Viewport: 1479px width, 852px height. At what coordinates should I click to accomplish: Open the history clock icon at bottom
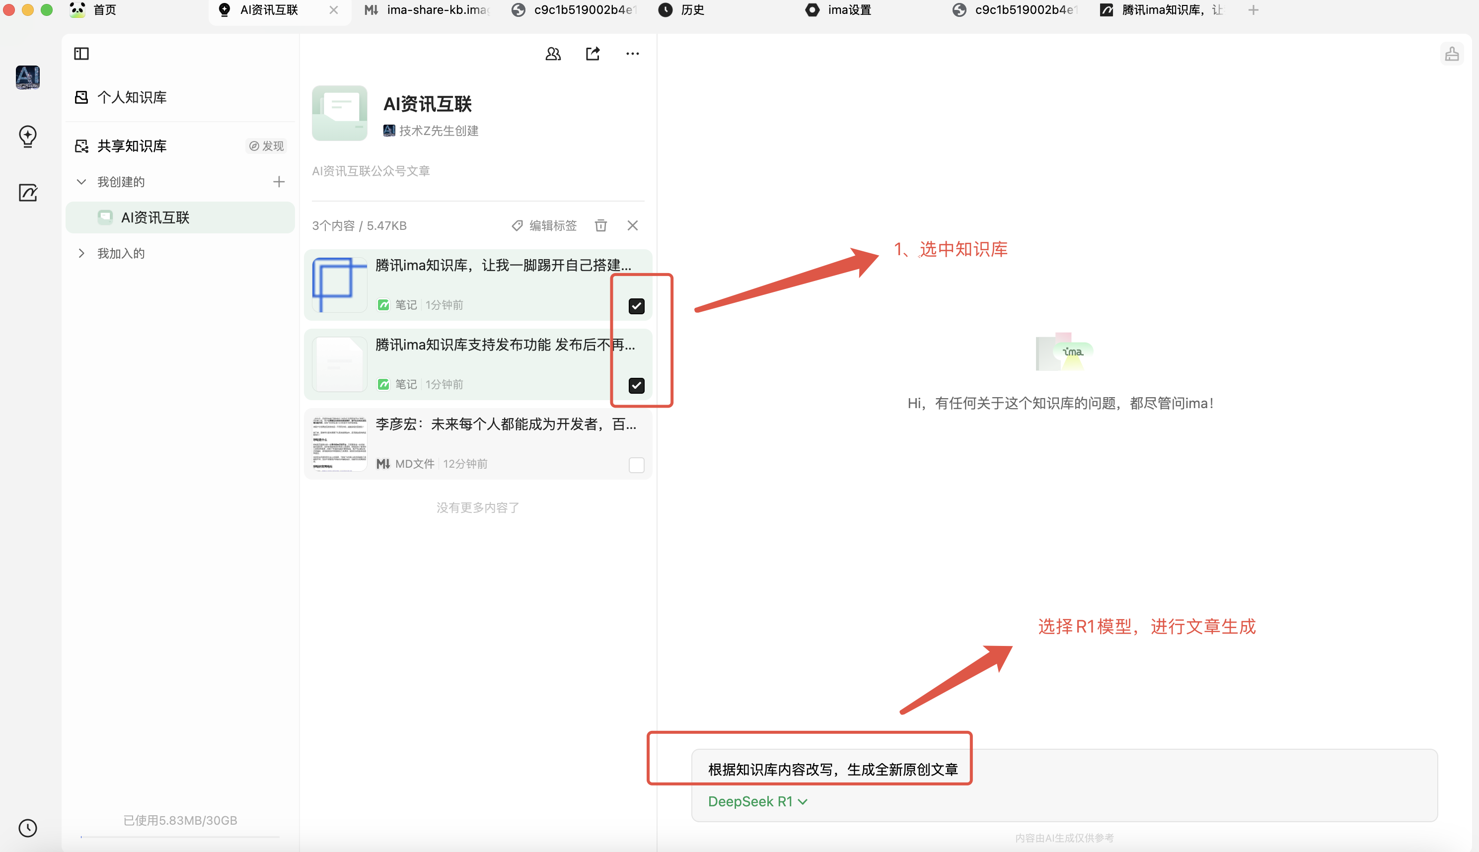click(27, 827)
